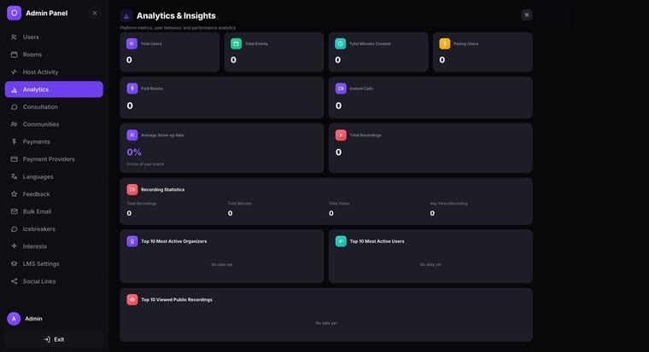
Task: Click the 0 value in Instant Calls card
Action: 338,106
